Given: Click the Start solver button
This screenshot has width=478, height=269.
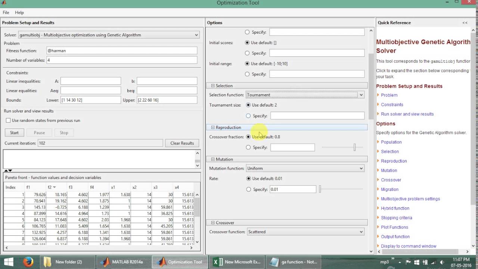Looking at the screenshot, I should [x=14, y=133].
